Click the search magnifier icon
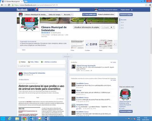Screen dimensions: 152x121 pos(78,10)
